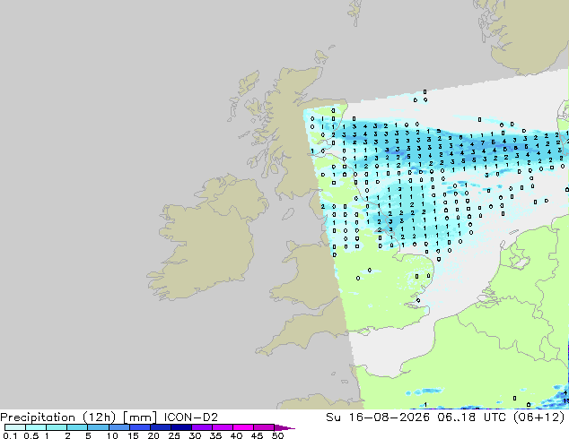The image size is (569, 439).
Task: Click the 'ICON-D2' model label
Action: 190,417
